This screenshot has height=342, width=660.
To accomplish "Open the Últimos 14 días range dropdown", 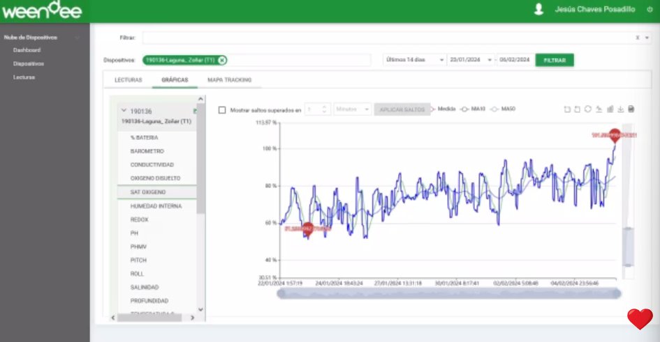I will click(x=415, y=60).
